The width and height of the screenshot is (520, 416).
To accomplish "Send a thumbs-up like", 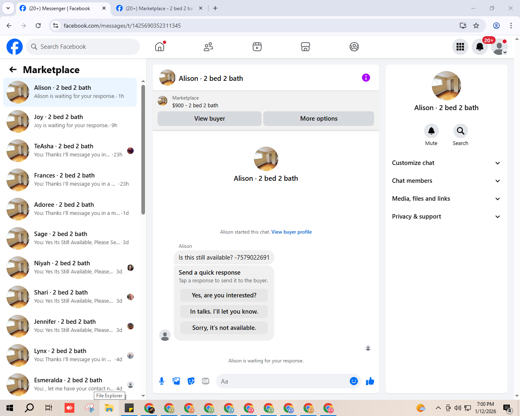I will (x=370, y=381).
